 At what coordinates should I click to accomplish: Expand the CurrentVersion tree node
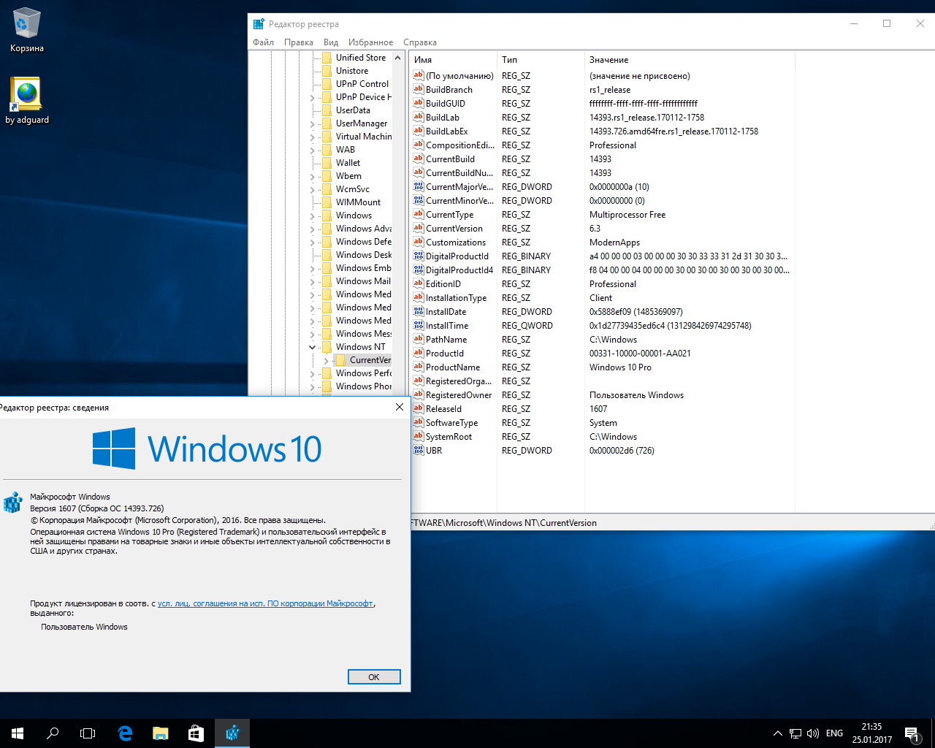coord(327,360)
